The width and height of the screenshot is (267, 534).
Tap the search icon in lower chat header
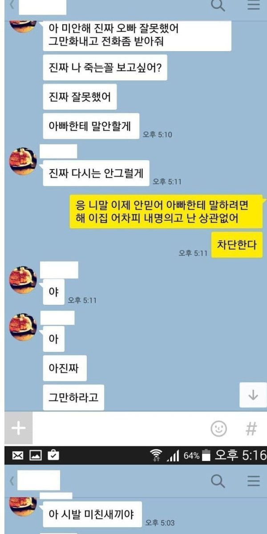[x=218, y=481]
